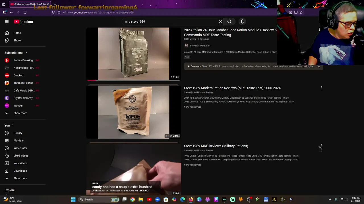Click the Firefox taskbar icon

[x=191, y=199]
